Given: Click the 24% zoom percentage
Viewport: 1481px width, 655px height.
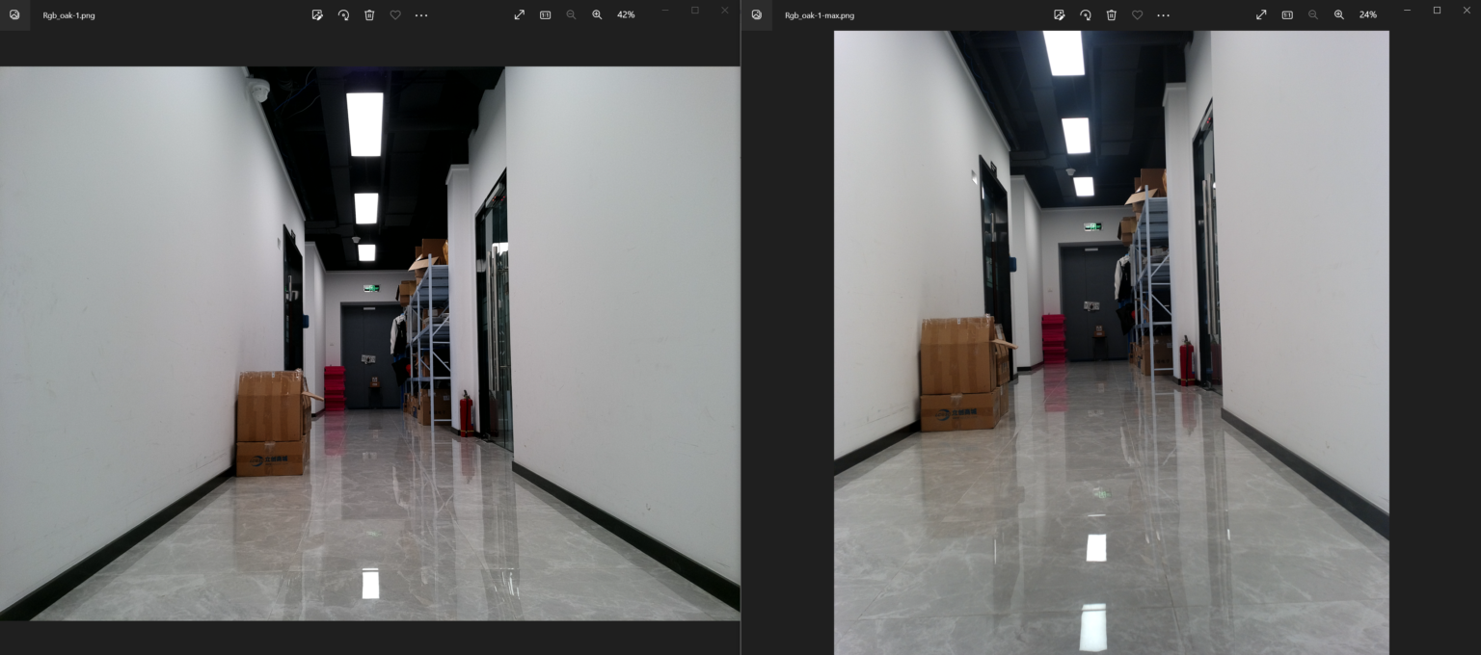Looking at the screenshot, I should (1368, 15).
